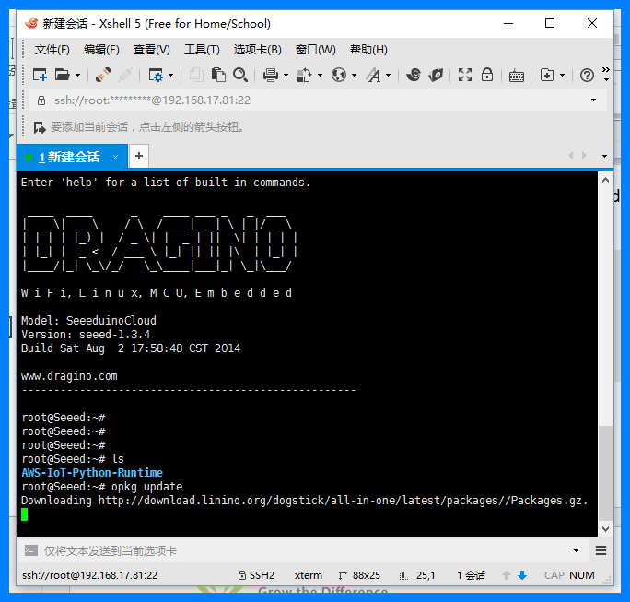Click the terminal scrollbar up arrow

pos(605,180)
